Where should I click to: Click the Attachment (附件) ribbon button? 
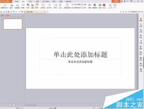tap(84, 8)
